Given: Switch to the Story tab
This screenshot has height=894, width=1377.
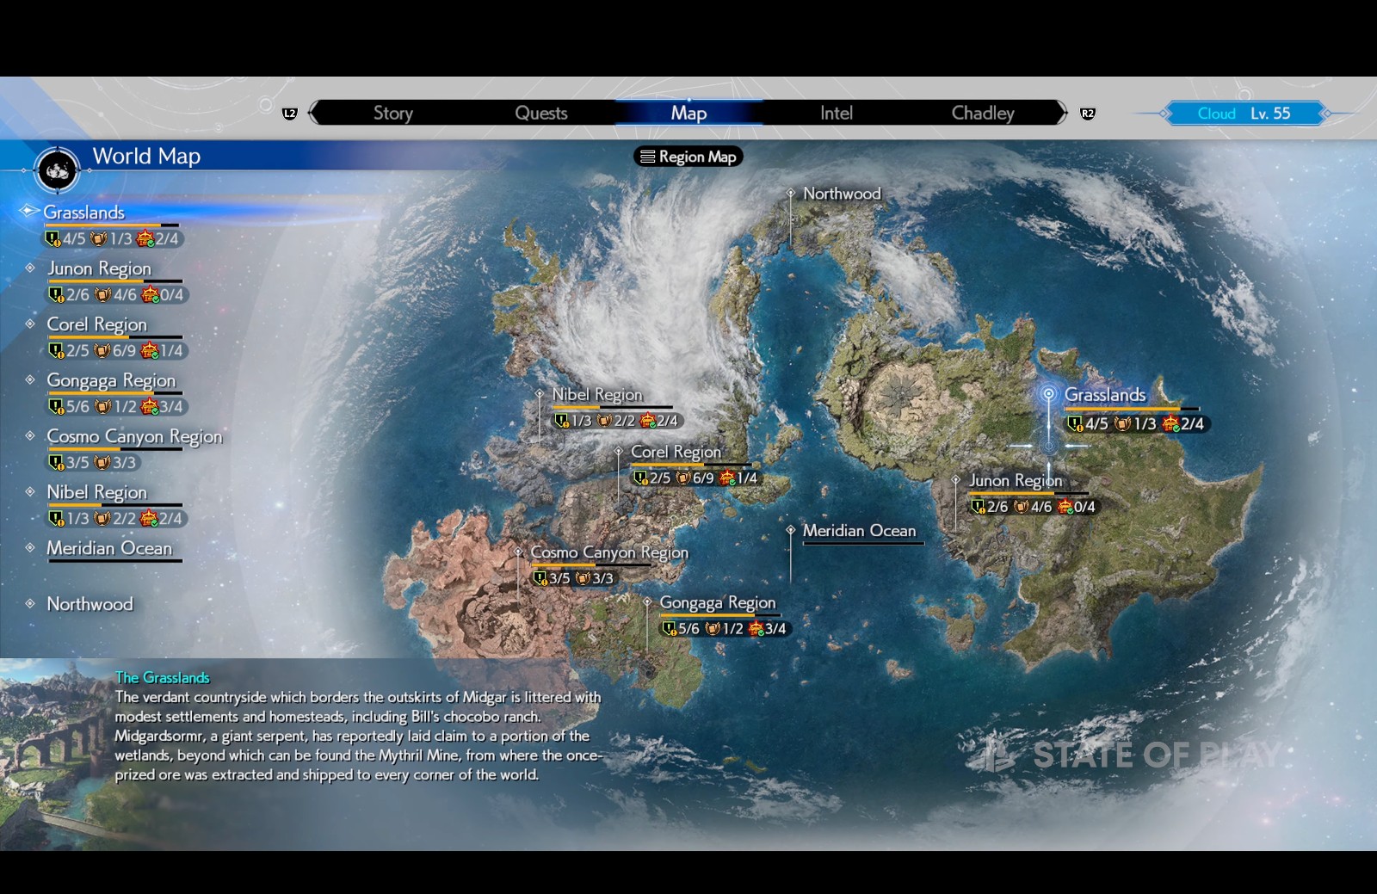Looking at the screenshot, I should coord(392,113).
